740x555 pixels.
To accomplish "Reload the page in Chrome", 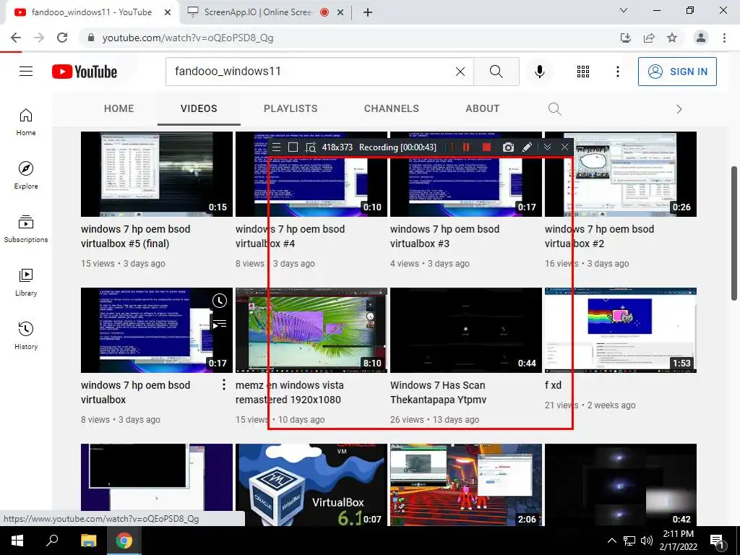I will tap(62, 38).
